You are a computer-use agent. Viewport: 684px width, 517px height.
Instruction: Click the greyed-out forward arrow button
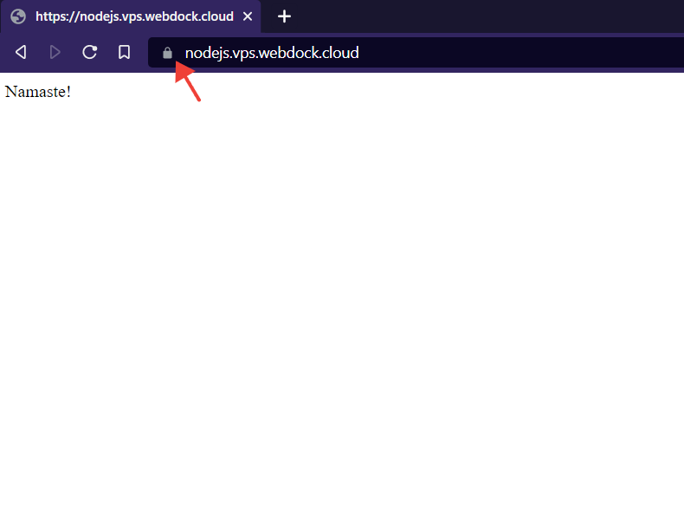pos(55,53)
